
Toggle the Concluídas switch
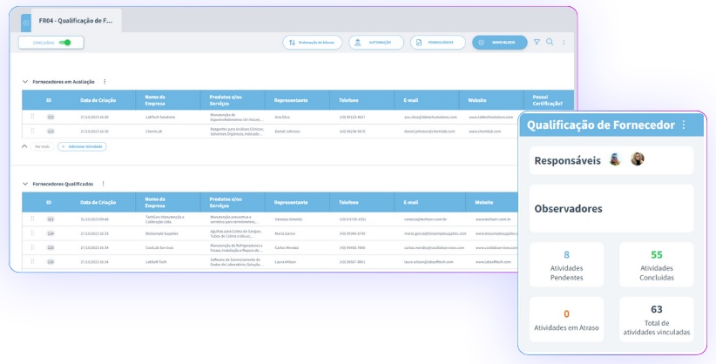pyautogui.click(x=65, y=42)
